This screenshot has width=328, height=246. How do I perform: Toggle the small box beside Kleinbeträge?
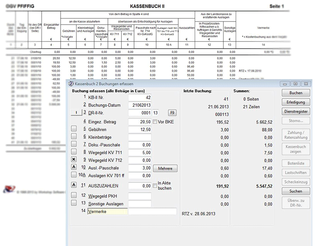point(74,137)
